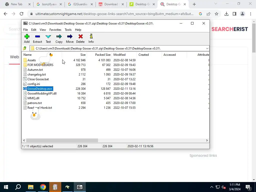Open the tab search chevron in Chrome
Viewport: 256px width, 192px height.
216,3
